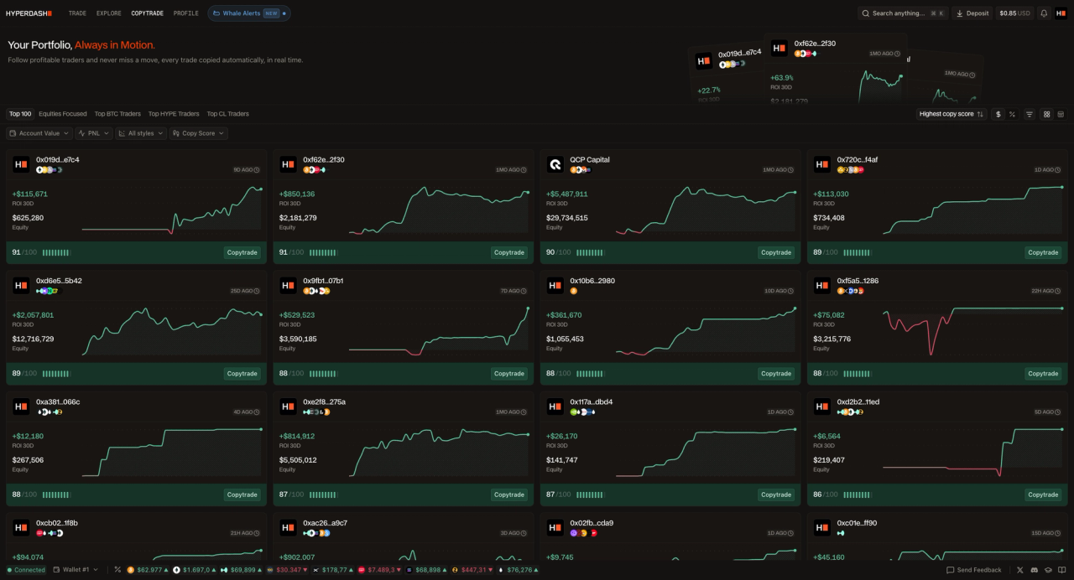Switch values to percent display
Viewport: 1074px width, 580px height.
point(1012,114)
